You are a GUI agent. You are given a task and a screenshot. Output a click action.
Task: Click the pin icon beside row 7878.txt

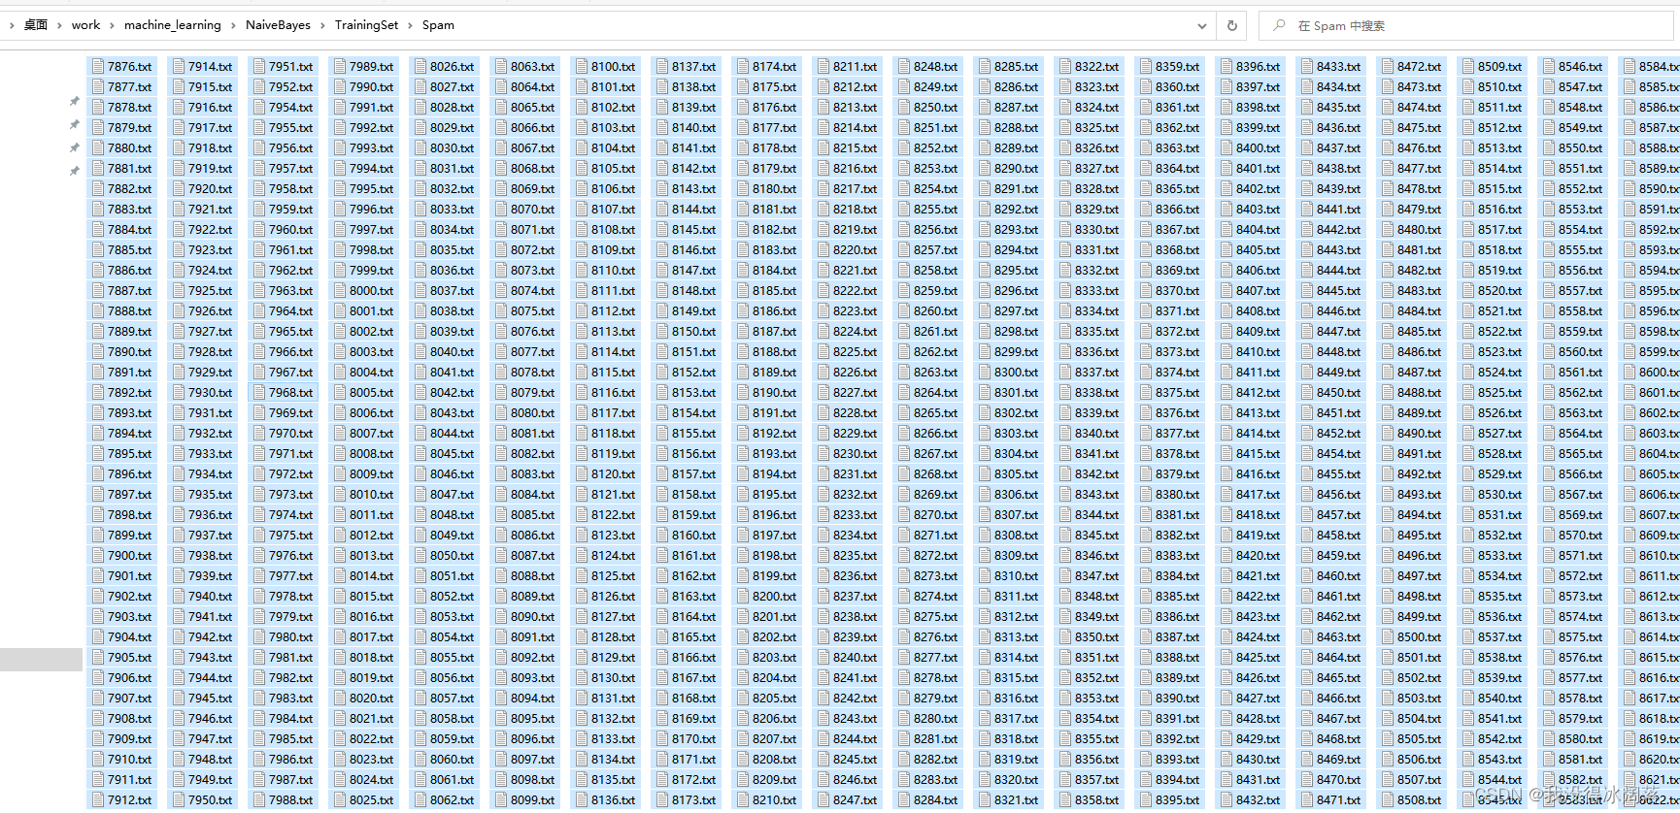coord(74,101)
